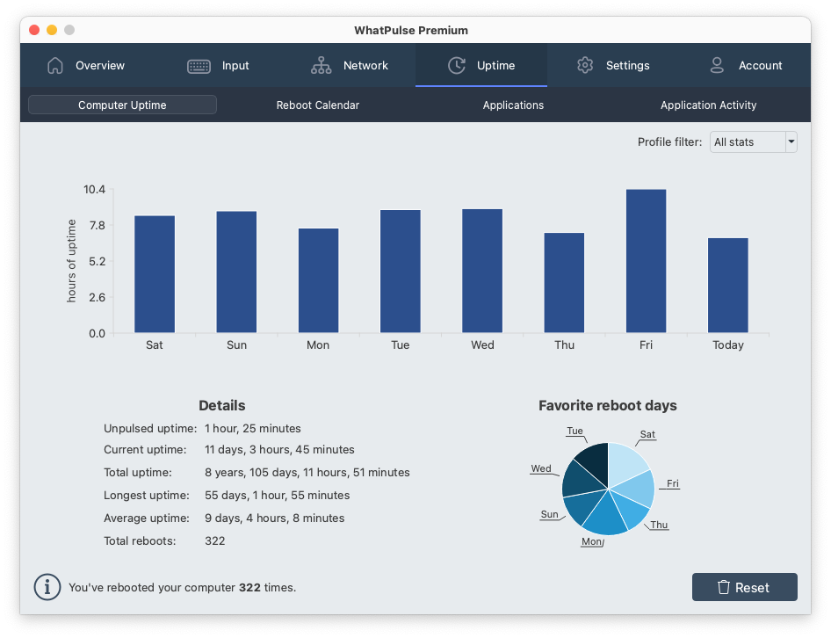Screen dimensions: 831x638
Task: Click the Network topology icon
Action: point(322,65)
